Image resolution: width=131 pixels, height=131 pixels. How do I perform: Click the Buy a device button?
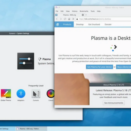(x=124, y=67)
